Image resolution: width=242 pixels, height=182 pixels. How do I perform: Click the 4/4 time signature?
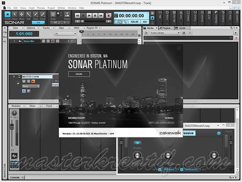(x=144, y=22)
